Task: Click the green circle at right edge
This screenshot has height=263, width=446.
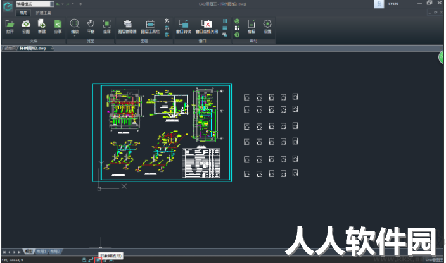Action: (x=441, y=57)
